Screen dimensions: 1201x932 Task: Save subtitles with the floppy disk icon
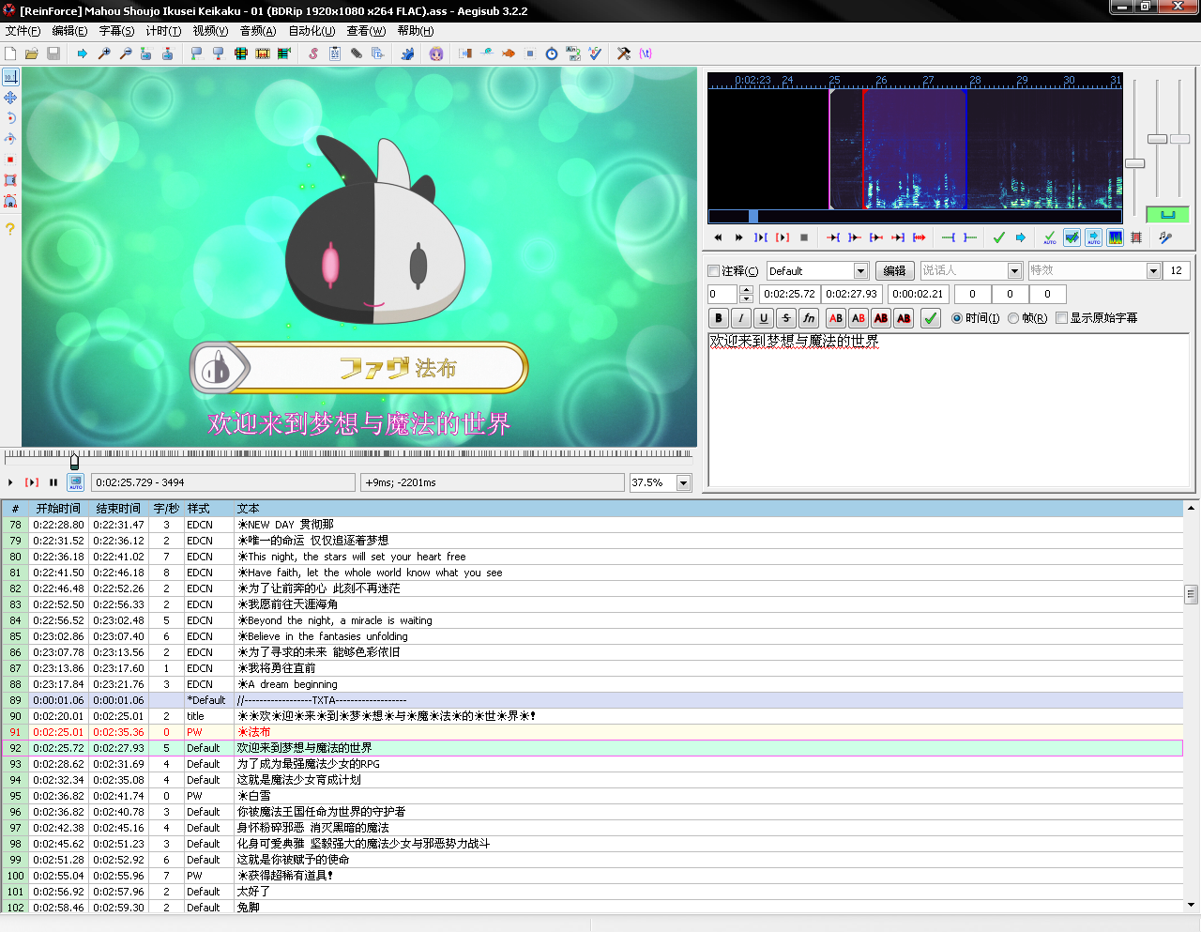tap(53, 53)
